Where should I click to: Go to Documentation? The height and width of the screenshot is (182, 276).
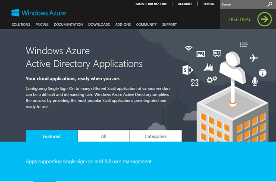coord(68,25)
